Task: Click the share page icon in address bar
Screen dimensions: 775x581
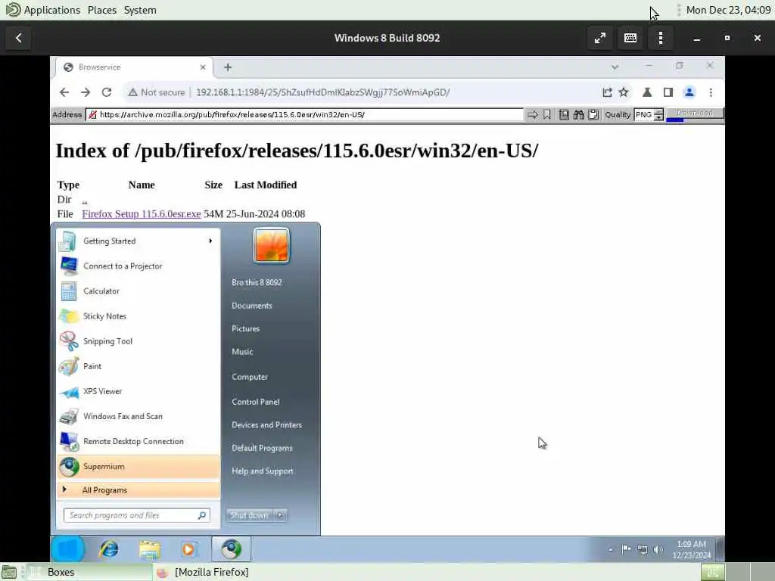Action: [x=607, y=92]
